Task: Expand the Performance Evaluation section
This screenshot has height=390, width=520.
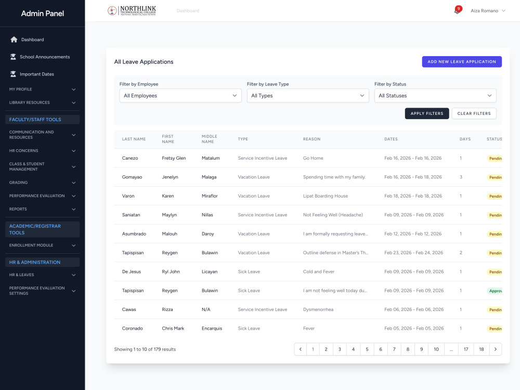Action: point(43,196)
